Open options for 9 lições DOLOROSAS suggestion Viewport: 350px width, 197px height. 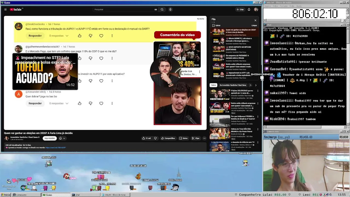click(x=258, y=91)
